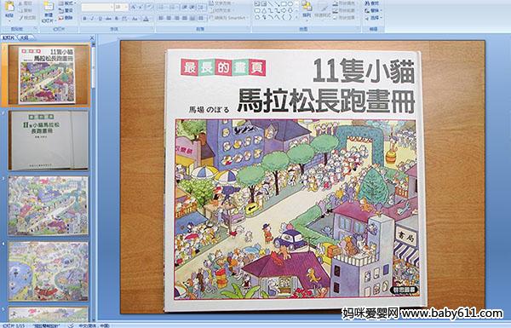Open the font size dropdown
This screenshot has height=328, width=511.
pos(121,7)
